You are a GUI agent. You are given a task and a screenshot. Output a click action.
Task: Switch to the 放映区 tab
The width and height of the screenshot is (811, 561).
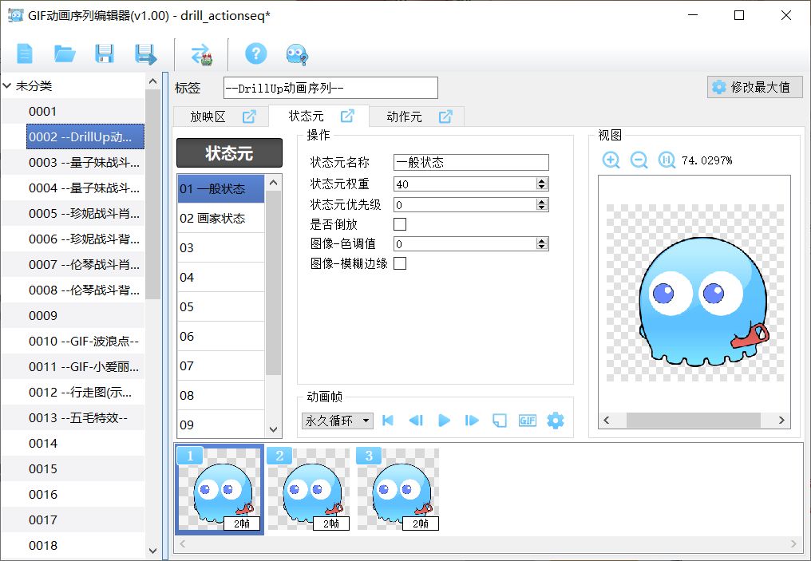click(208, 117)
